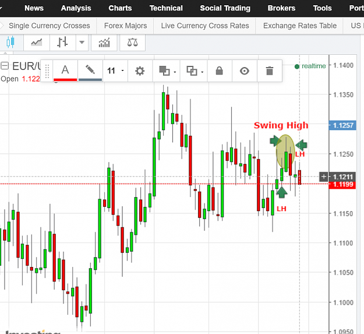Screen dimensions: 364x334
Task: Lock the selected drawing
Action: click(220, 71)
